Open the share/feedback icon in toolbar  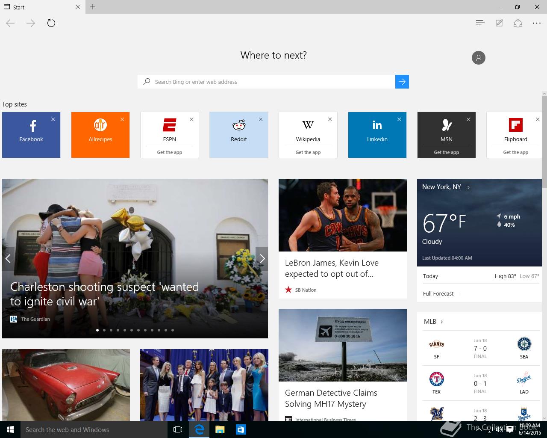point(518,23)
